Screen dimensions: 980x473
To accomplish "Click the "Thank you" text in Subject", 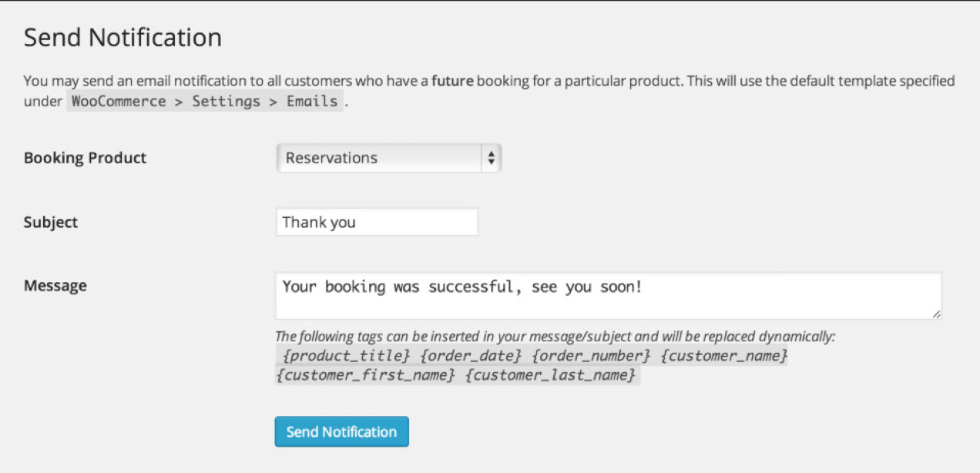I will tap(319, 223).
